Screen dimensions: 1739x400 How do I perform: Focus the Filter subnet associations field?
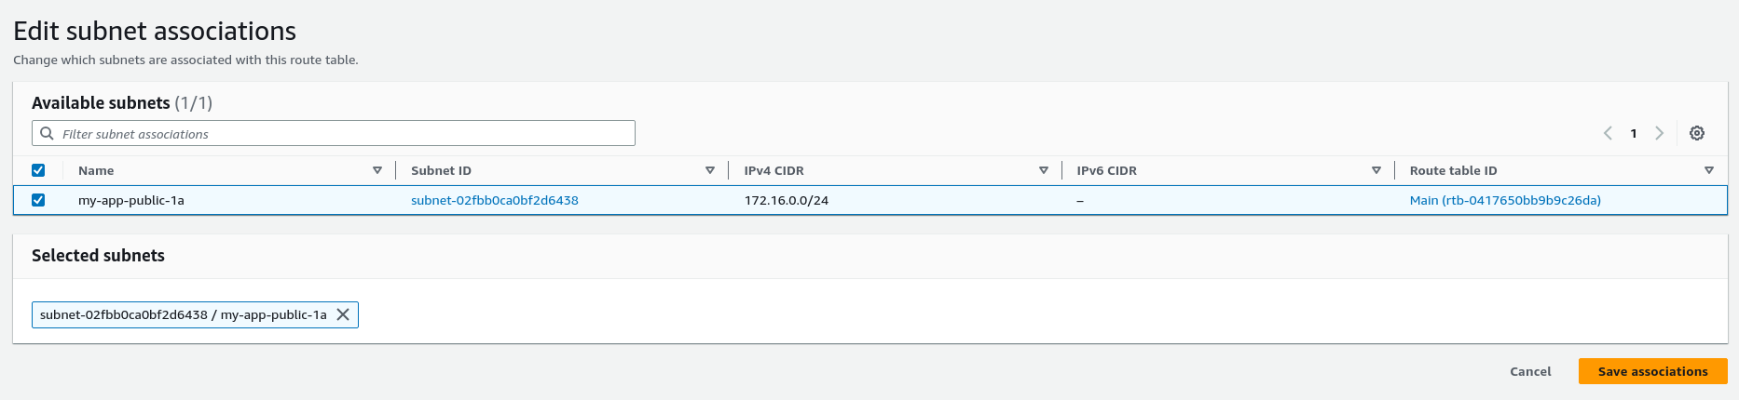334,133
